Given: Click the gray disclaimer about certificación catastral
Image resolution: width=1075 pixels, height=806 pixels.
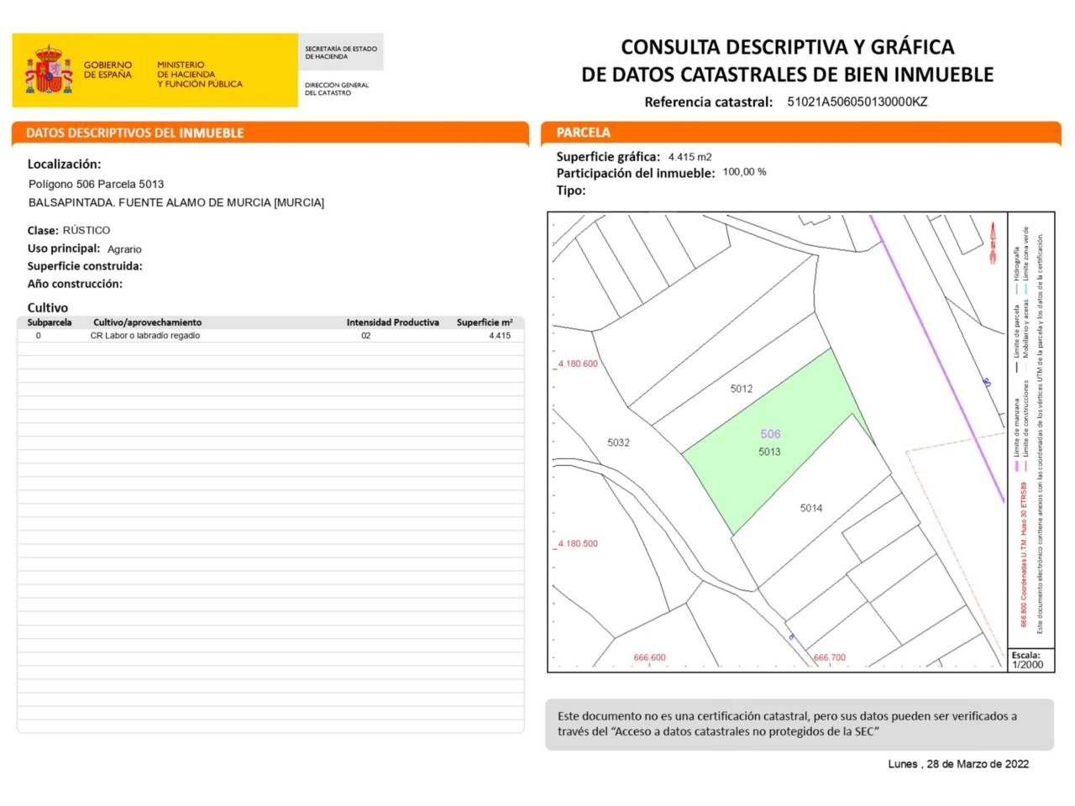Looking at the screenshot, I should 800,725.
